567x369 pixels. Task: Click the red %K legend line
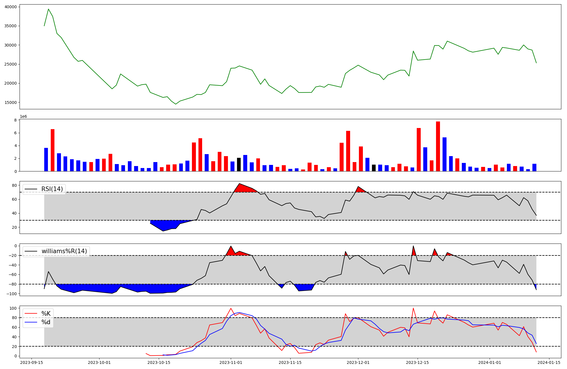[31, 314]
